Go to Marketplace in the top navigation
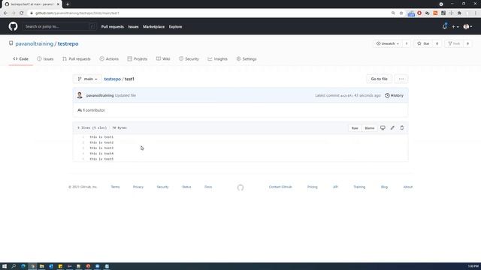Viewport: 481px width, 270px height. pyautogui.click(x=153, y=27)
